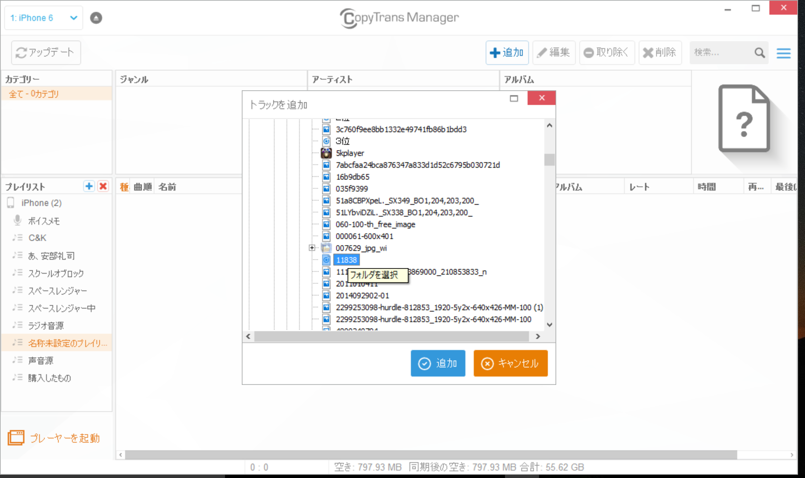805x478 pixels.
Task: Click the 取り除く remove toolbar button
Action: [607, 53]
